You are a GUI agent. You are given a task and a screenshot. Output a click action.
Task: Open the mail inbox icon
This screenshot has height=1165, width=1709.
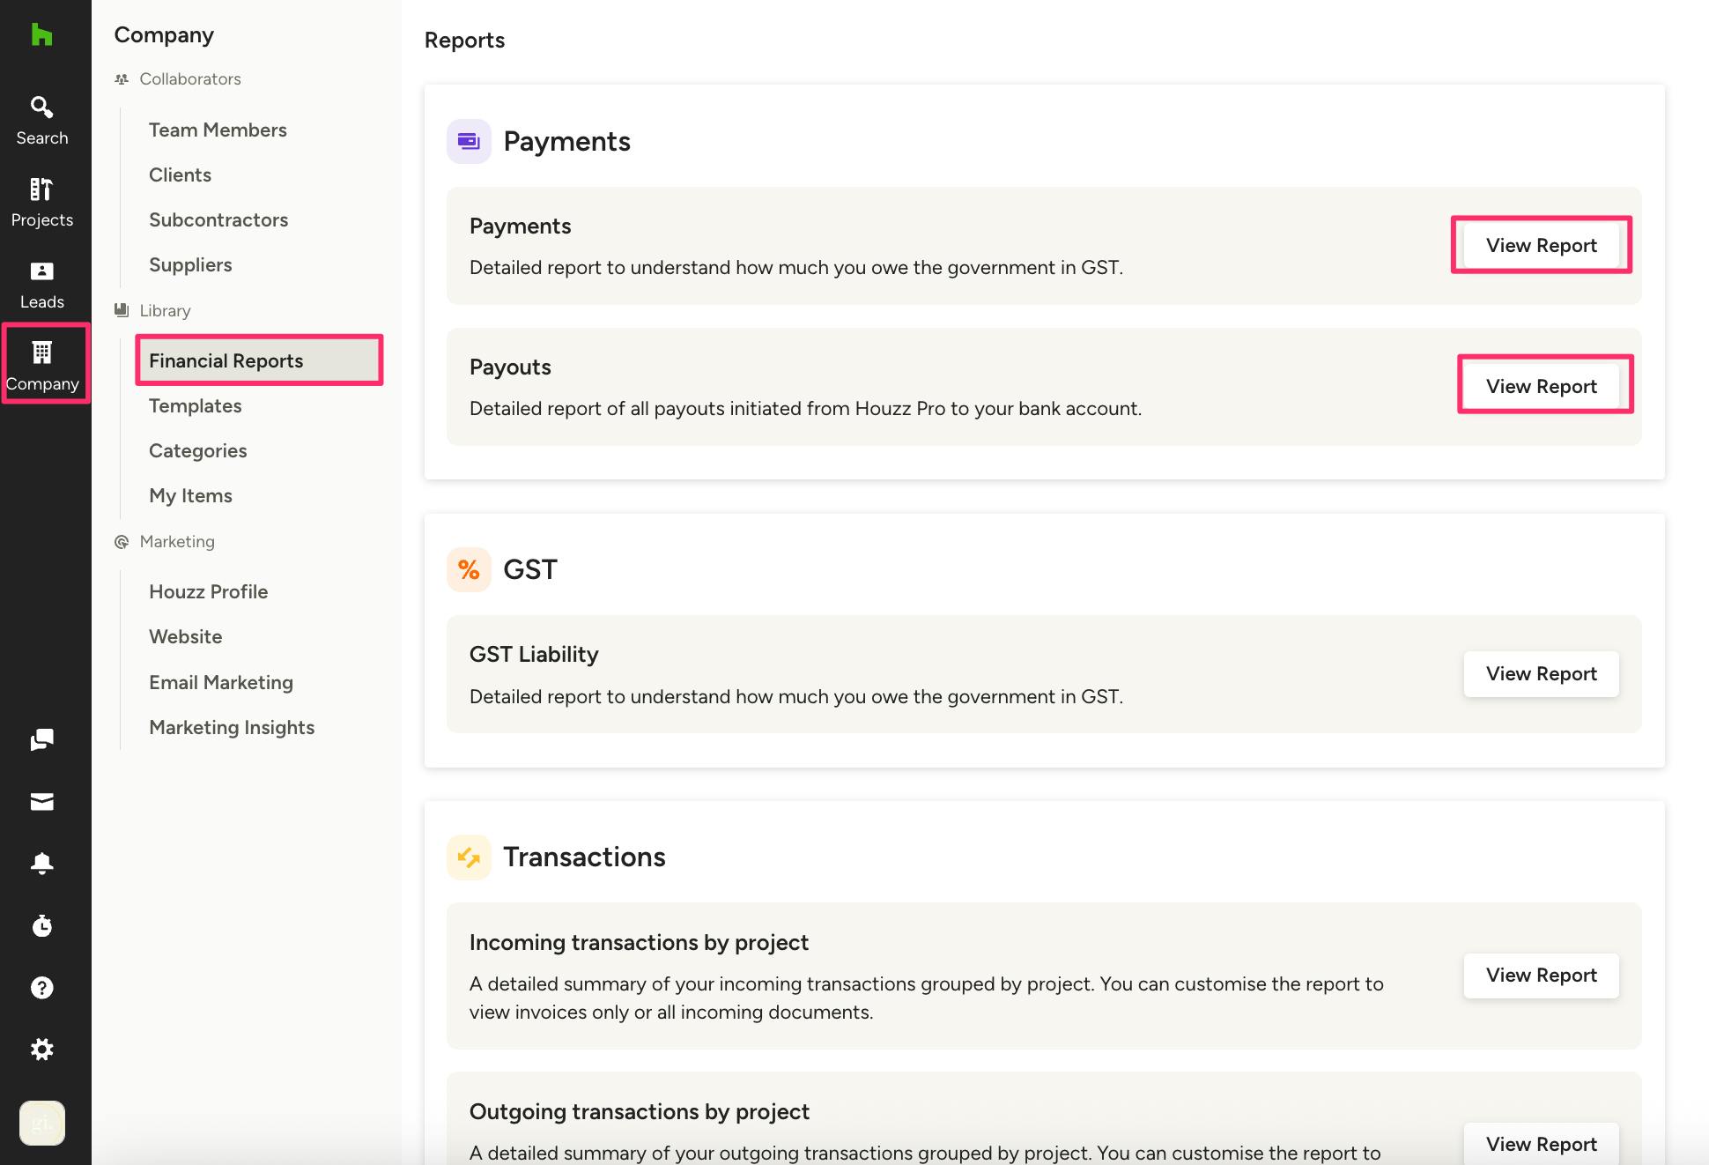[x=41, y=801]
